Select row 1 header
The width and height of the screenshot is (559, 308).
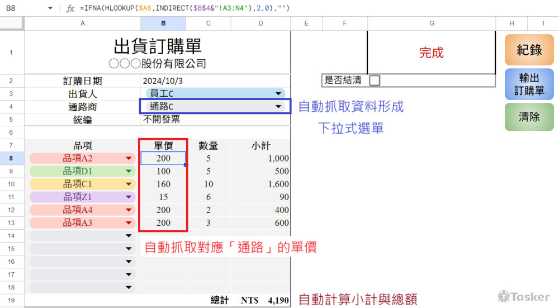point(11,53)
